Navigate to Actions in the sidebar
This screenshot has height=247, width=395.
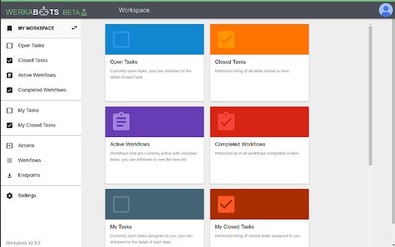click(x=41, y=146)
